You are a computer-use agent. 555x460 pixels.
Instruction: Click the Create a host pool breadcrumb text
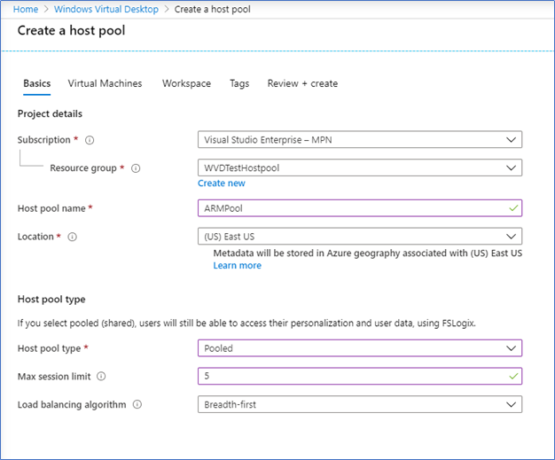[213, 9]
